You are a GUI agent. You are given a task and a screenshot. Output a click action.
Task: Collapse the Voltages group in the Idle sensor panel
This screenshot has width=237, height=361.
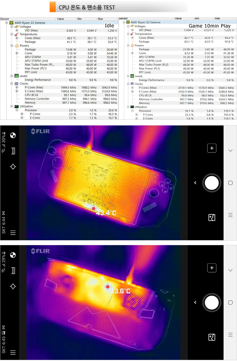(x=12, y=27)
